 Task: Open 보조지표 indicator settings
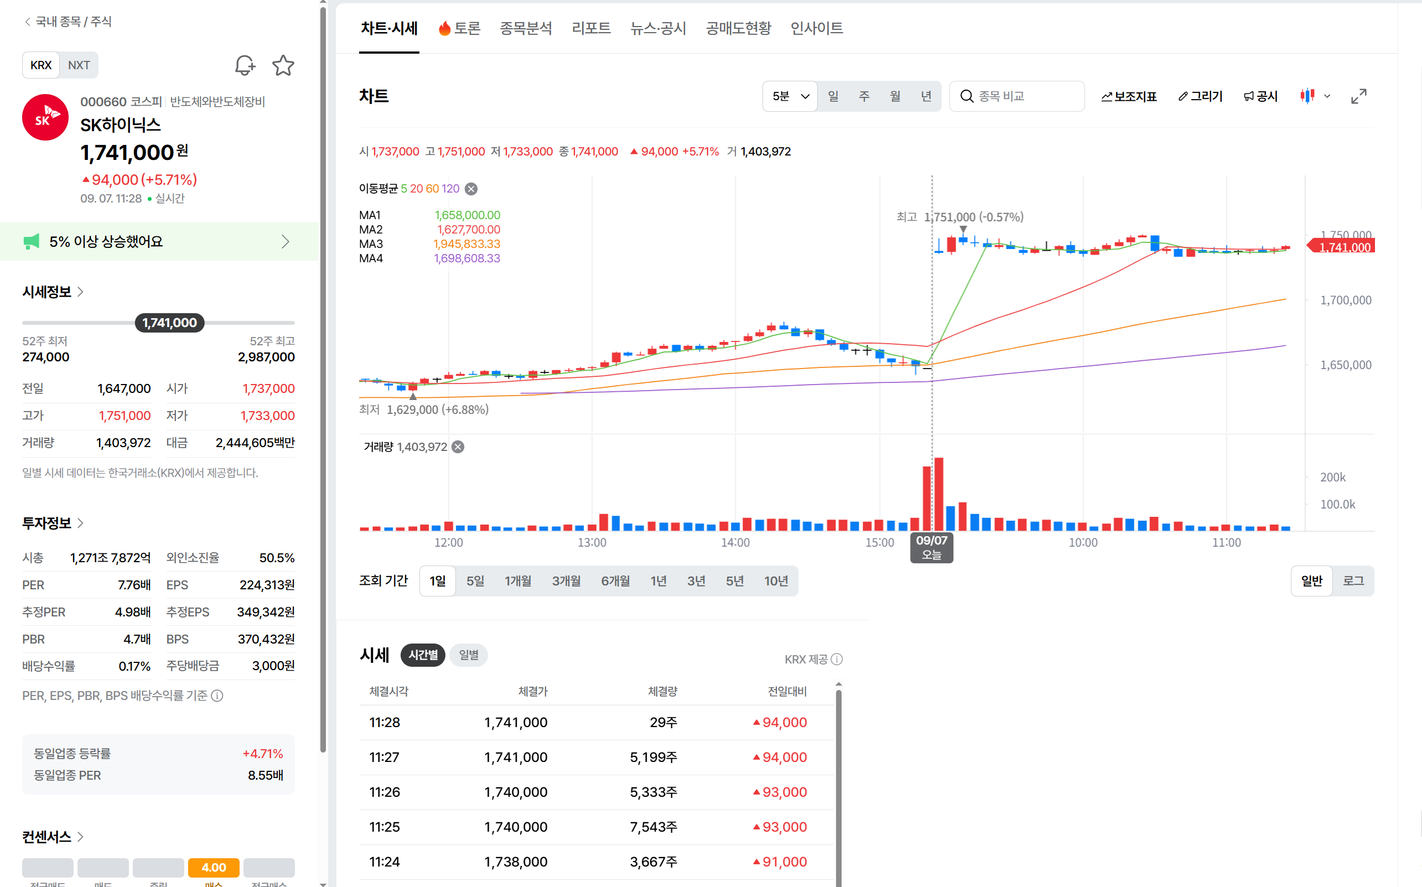1129,96
